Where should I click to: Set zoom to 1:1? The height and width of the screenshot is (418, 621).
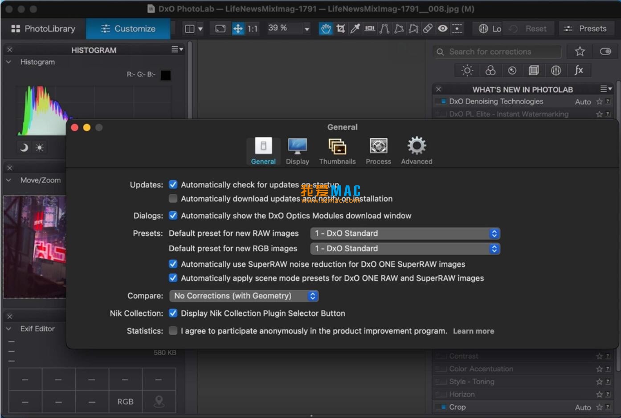(x=253, y=28)
